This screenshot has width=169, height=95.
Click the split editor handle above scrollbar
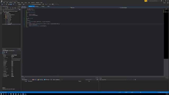pos(166,9)
